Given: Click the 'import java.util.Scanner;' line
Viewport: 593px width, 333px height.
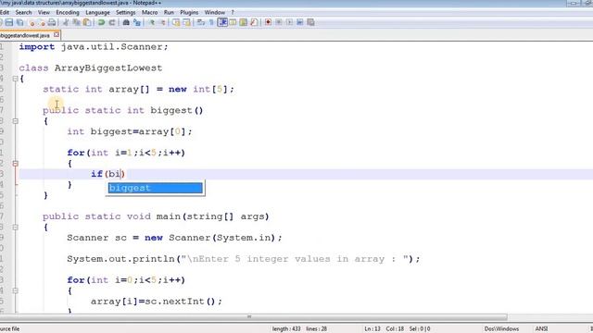Looking at the screenshot, I should pyautogui.click(x=94, y=47).
